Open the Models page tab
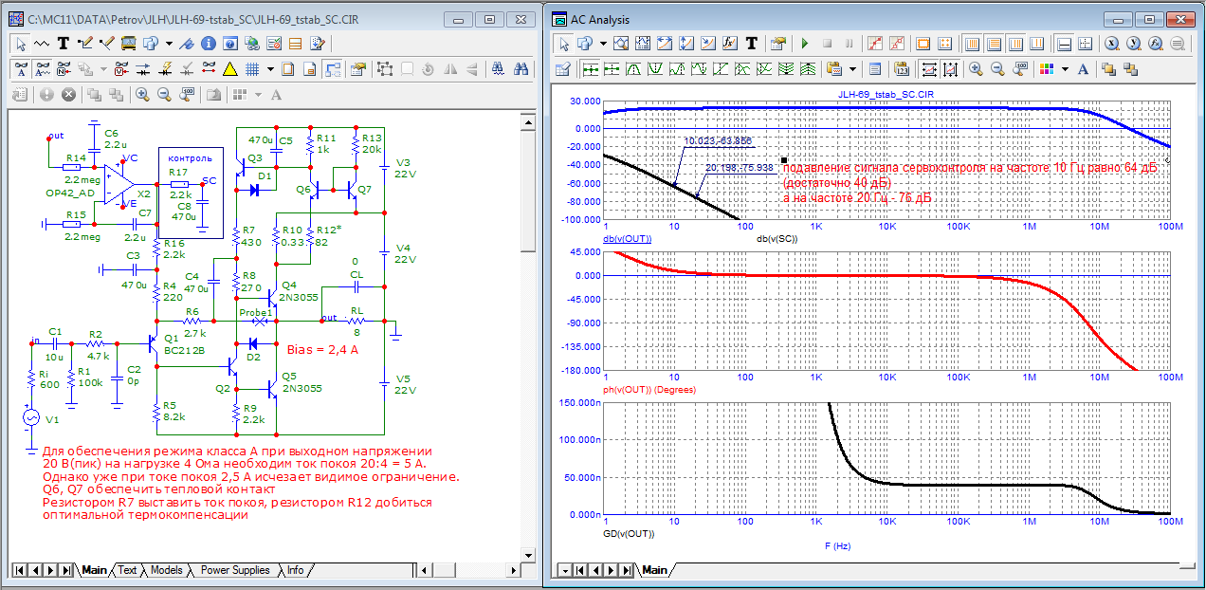 [166, 570]
